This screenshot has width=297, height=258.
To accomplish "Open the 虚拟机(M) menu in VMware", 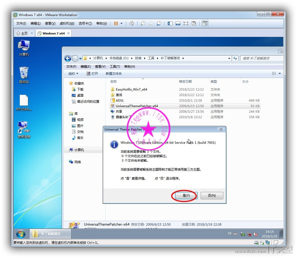I will (67, 23).
